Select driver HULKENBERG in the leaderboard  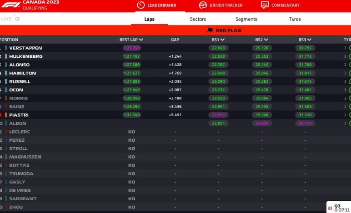[26, 56]
